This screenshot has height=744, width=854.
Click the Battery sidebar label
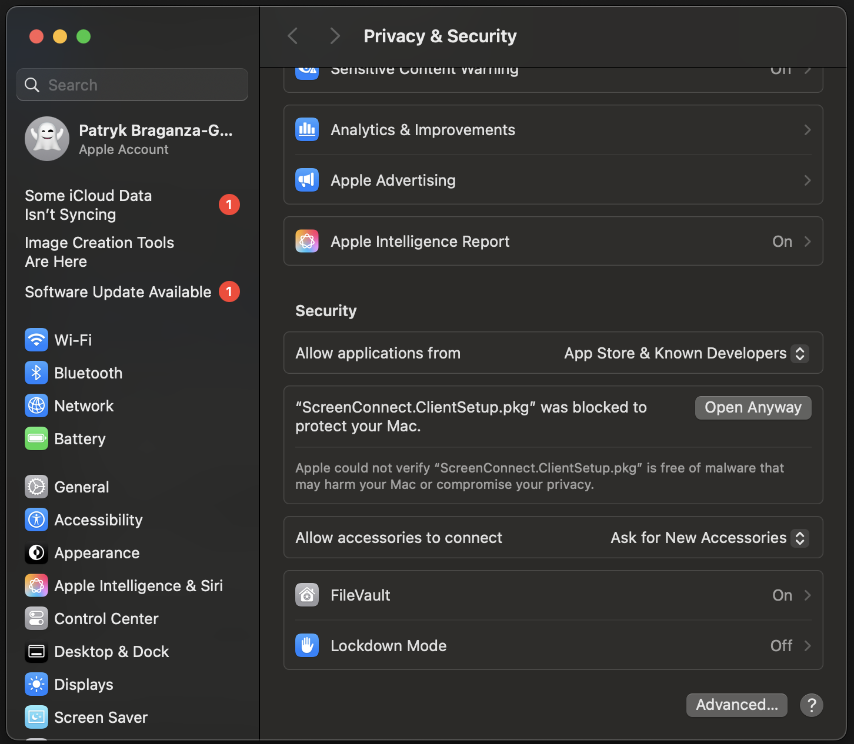pyautogui.click(x=80, y=439)
